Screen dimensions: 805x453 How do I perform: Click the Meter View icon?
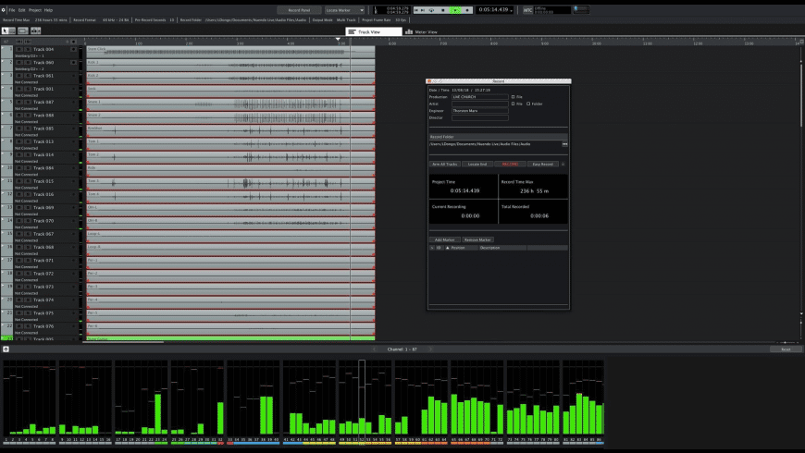[408, 31]
